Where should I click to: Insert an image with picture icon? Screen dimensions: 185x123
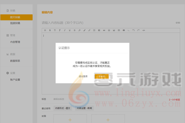(x=114, y=30)
